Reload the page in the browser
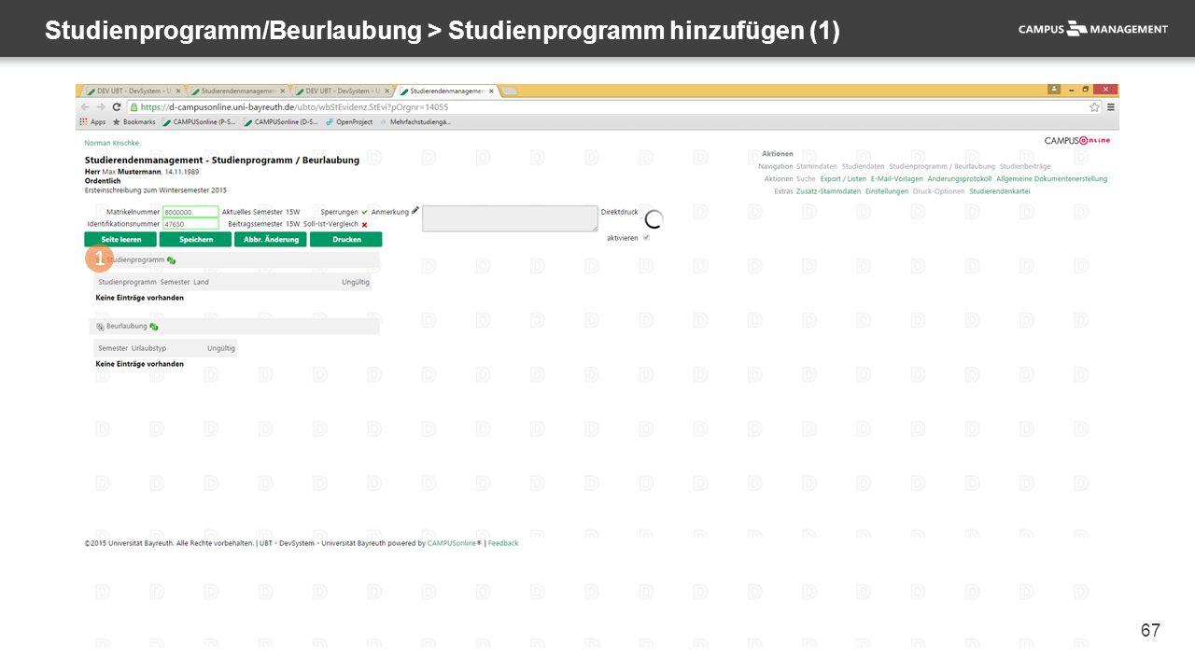The width and height of the screenshot is (1195, 672). coord(115,106)
